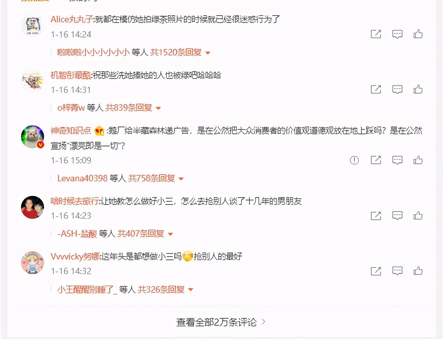This screenshot has height=339, width=443.
Task: Open 神奇知识点 user profile name
Action: coord(71,130)
